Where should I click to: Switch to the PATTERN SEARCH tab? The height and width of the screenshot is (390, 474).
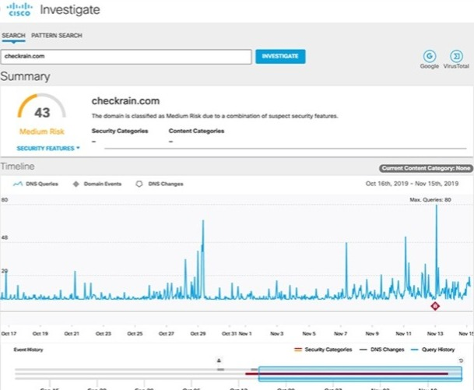click(57, 35)
